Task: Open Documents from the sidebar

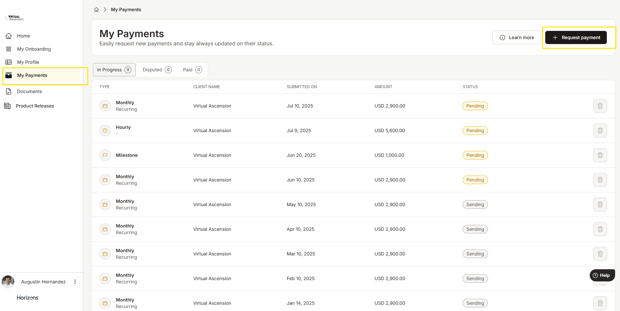Action: click(x=29, y=91)
